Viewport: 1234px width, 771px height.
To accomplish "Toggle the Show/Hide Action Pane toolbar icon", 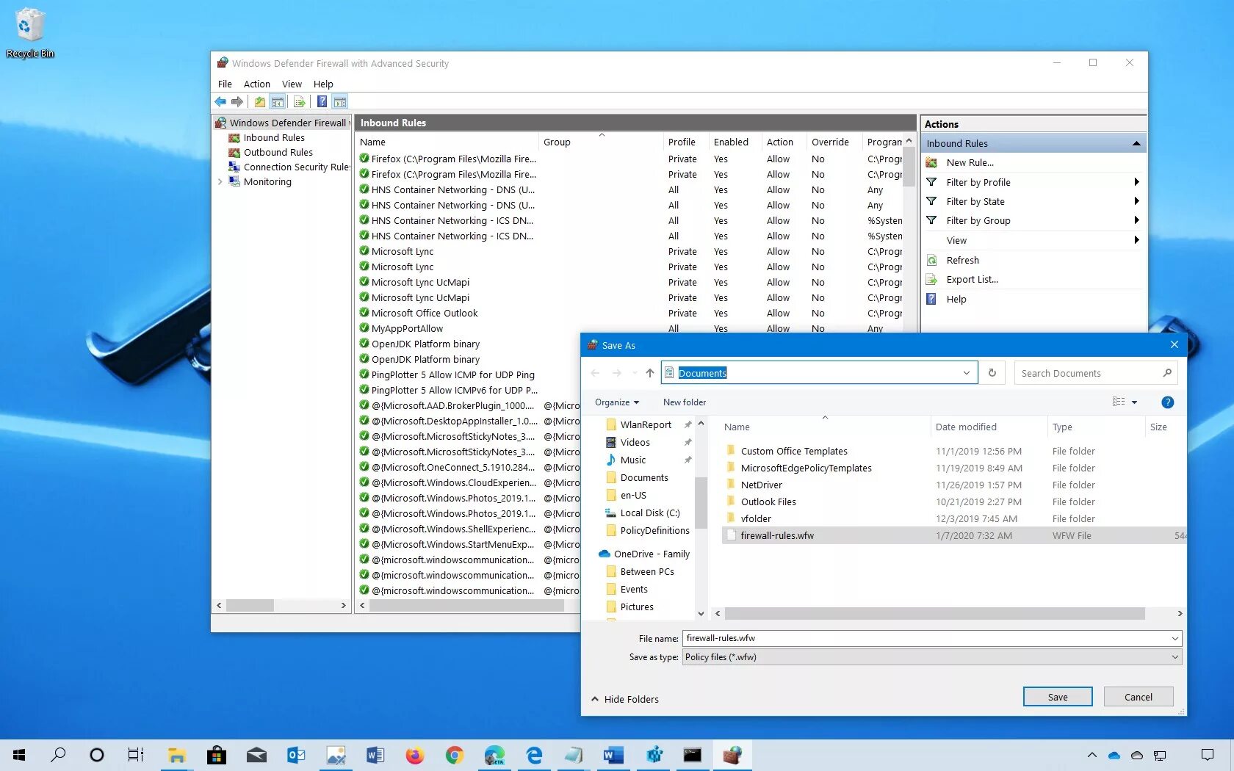I will pyautogui.click(x=339, y=102).
